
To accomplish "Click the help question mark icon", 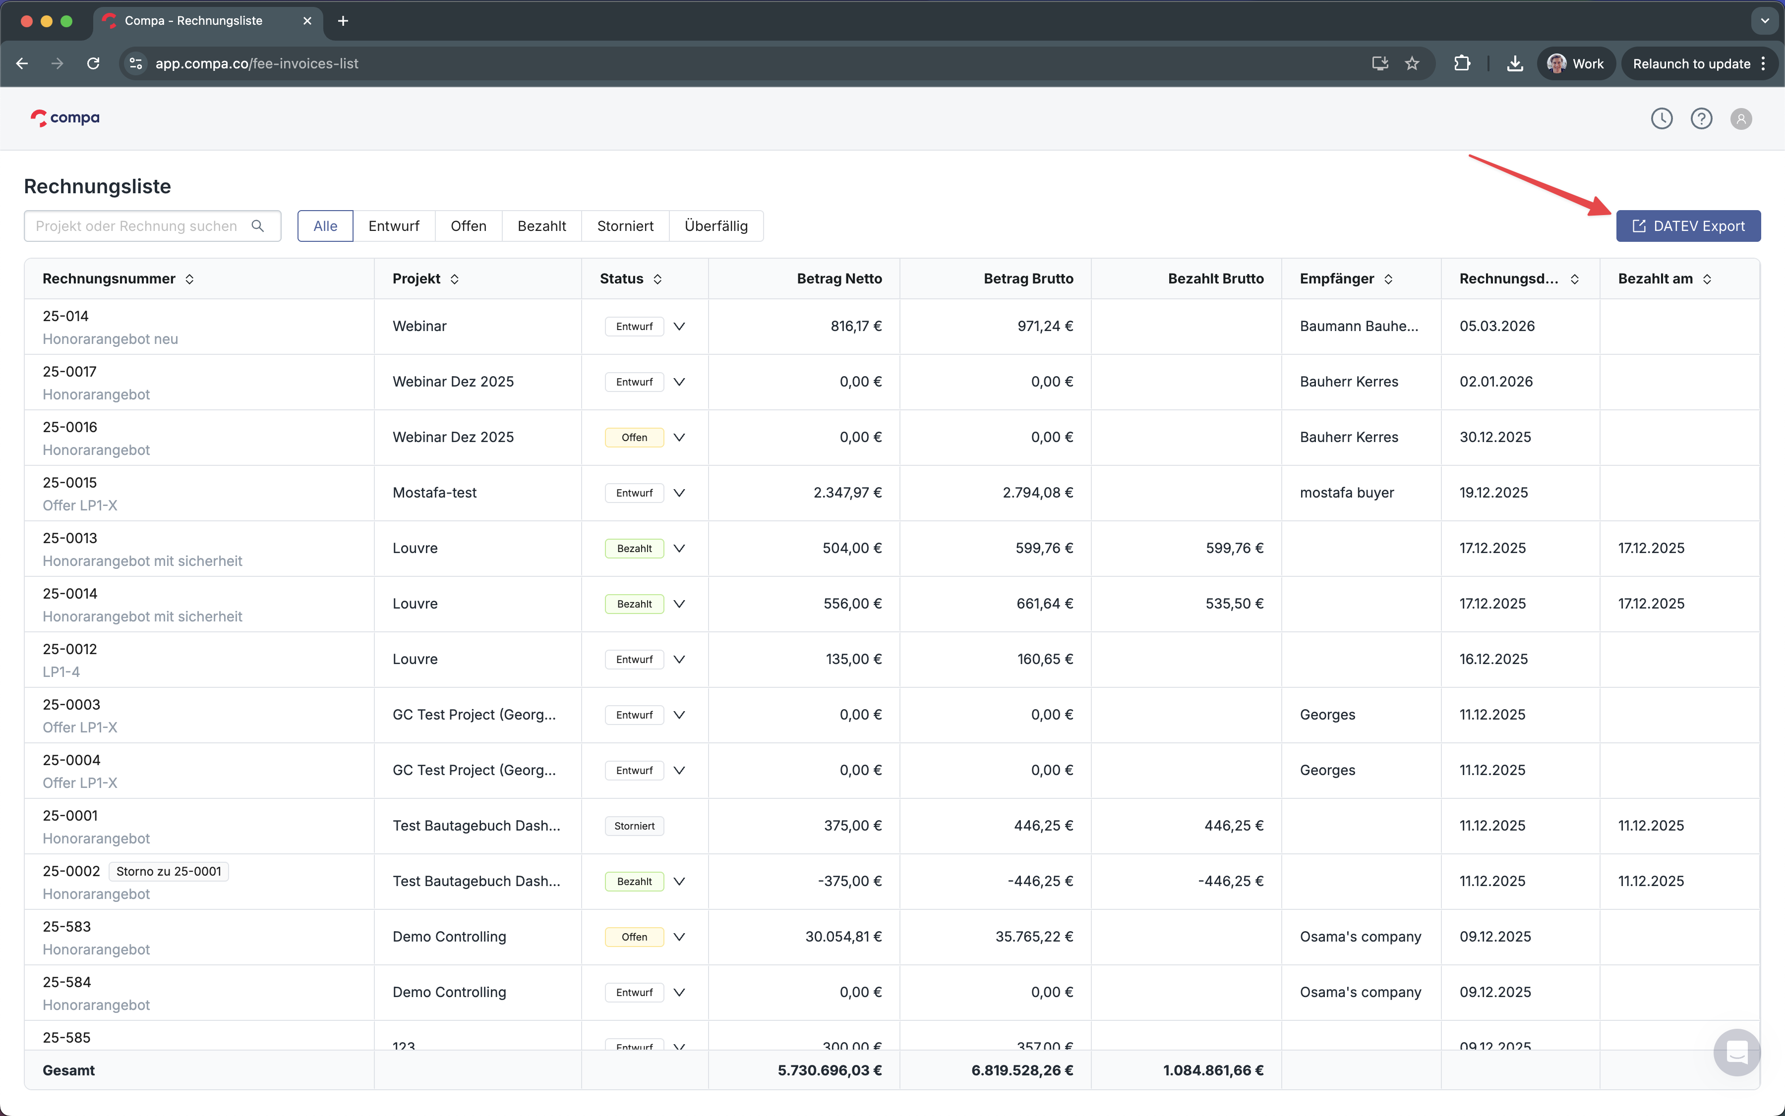I will pos(1701,118).
